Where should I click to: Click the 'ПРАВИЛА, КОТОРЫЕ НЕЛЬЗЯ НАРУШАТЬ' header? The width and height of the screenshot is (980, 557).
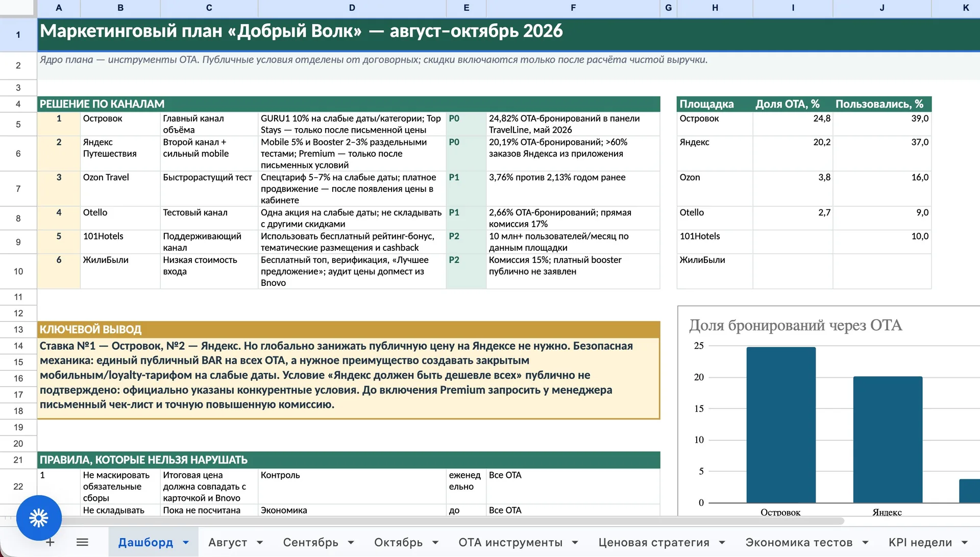349,460
